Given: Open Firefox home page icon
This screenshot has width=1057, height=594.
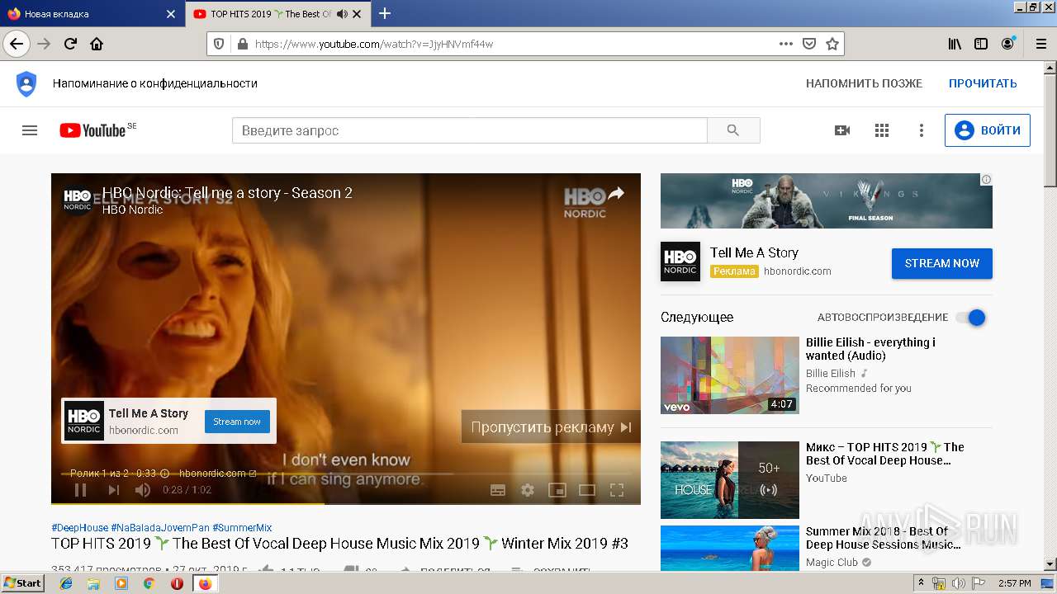Looking at the screenshot, I should (97, 44).
